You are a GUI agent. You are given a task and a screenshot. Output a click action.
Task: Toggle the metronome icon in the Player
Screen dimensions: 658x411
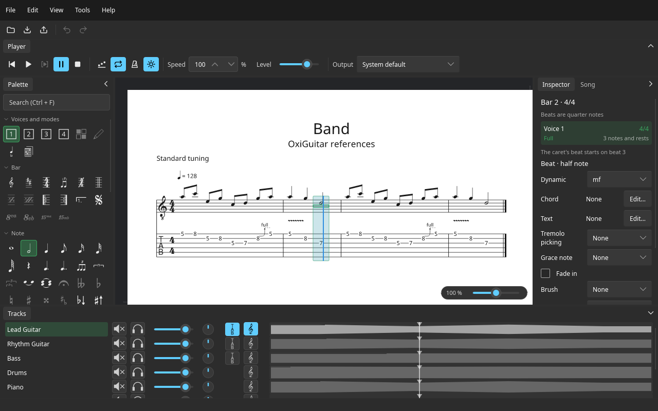[x=135, y=64]
